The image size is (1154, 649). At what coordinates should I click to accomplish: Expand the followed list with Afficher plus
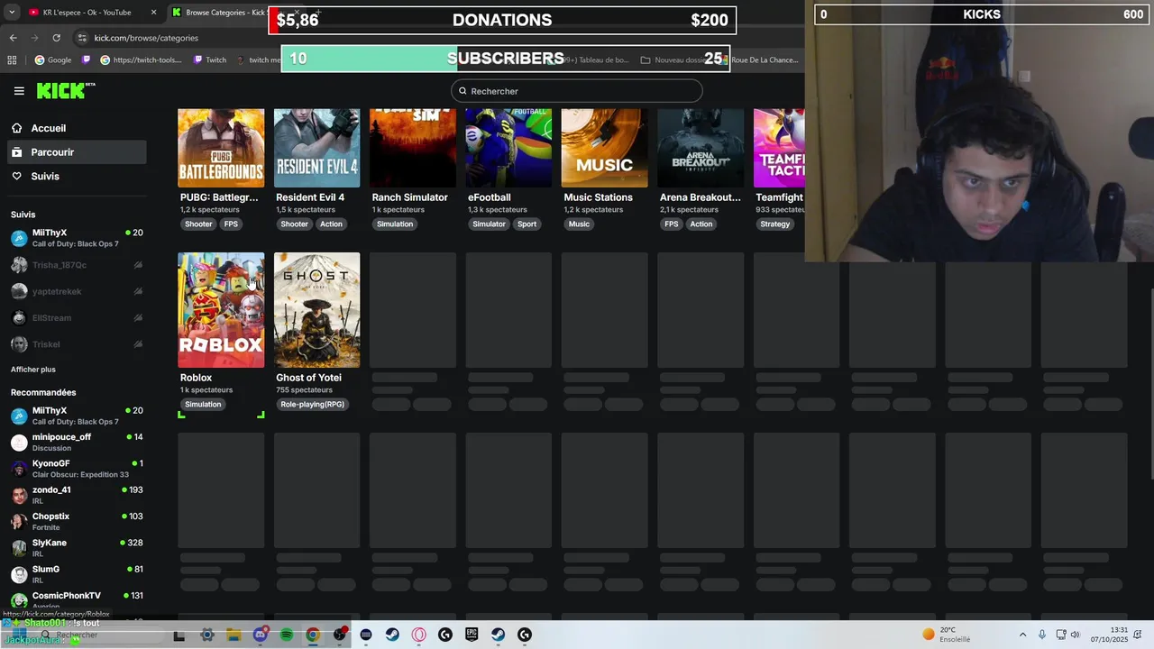click(33, 370)
